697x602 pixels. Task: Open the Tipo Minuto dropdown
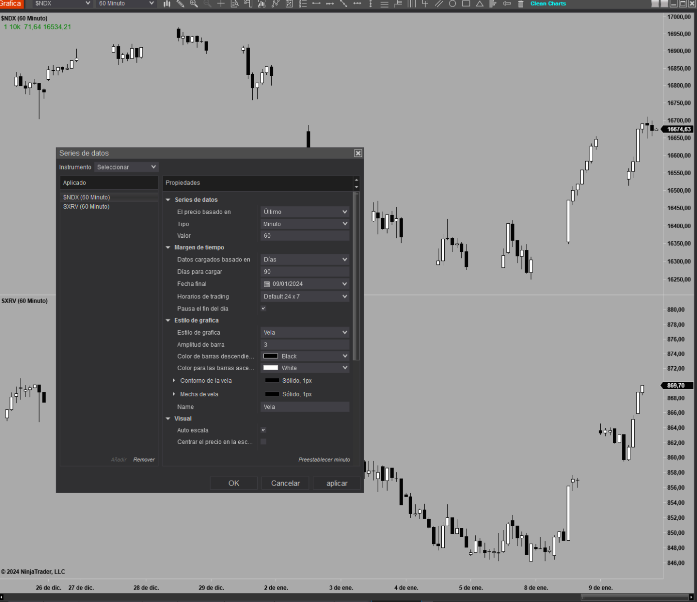305,224
